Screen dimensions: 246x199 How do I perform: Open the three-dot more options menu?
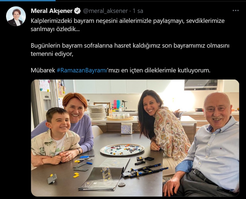(236, 10)
